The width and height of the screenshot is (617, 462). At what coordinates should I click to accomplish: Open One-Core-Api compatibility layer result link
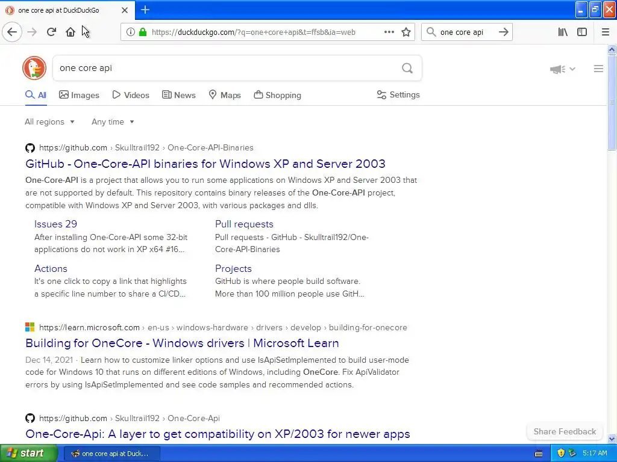218,434
